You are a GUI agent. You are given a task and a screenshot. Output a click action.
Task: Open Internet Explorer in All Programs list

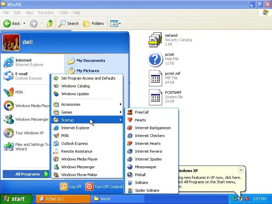point(87,128)
